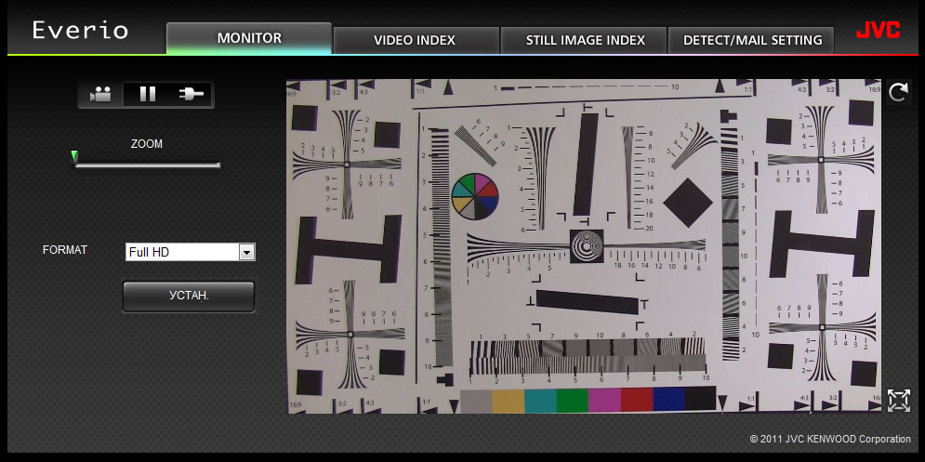This screenshot has width=925, height=462.
Task: Click the live camera preview image
Action: (584, 246)
